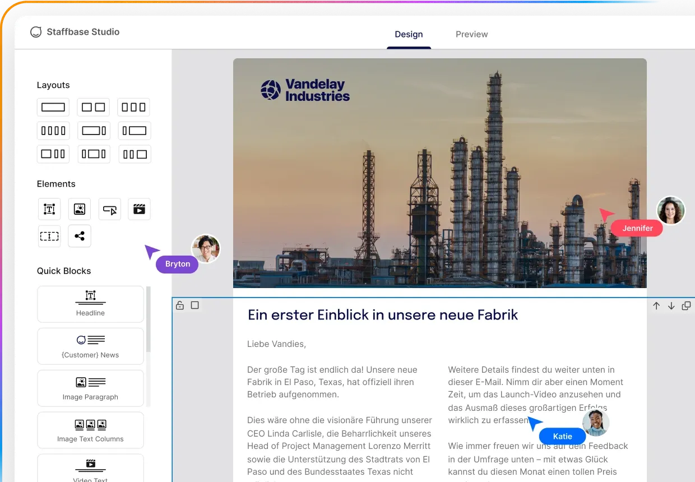The image size is (695, 482).
Task: Add a Button element
Action: (x=109, y=208)
